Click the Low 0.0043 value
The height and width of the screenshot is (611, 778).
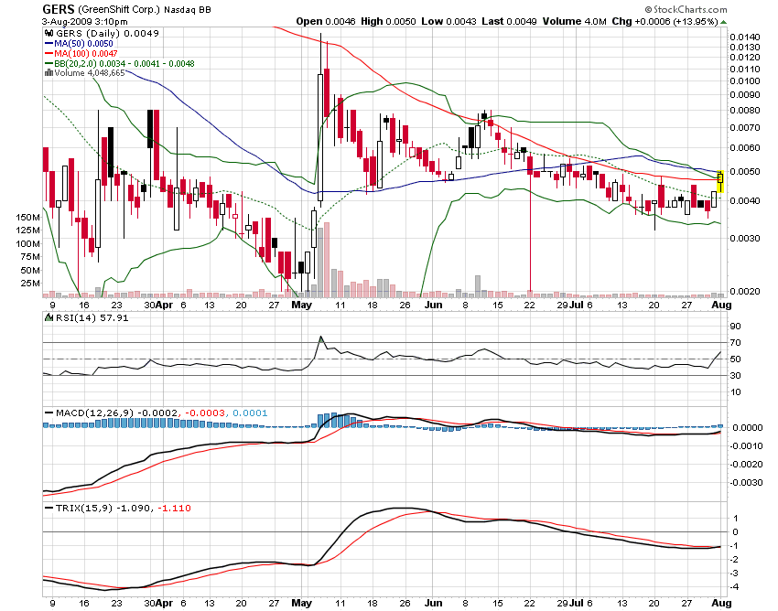[x=449, y=21]
